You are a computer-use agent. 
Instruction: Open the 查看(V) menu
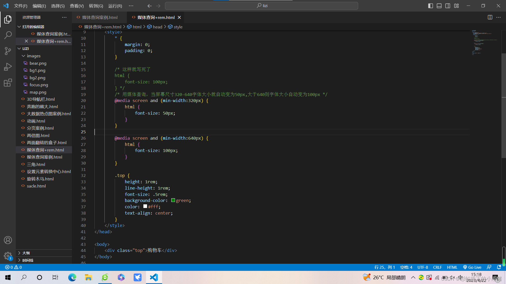point(77,6)
